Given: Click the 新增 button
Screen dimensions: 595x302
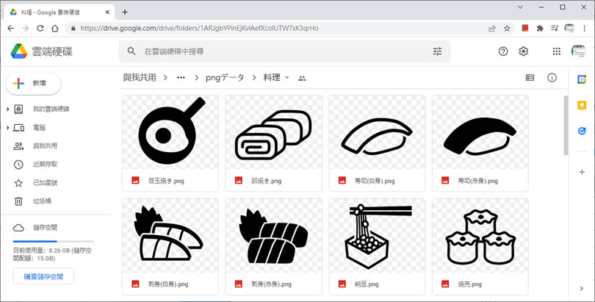Looking at the screenshot, I should point(33,84).
